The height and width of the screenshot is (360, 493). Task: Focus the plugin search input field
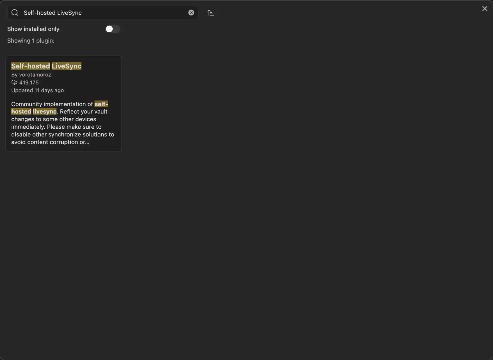click(103, 13)
